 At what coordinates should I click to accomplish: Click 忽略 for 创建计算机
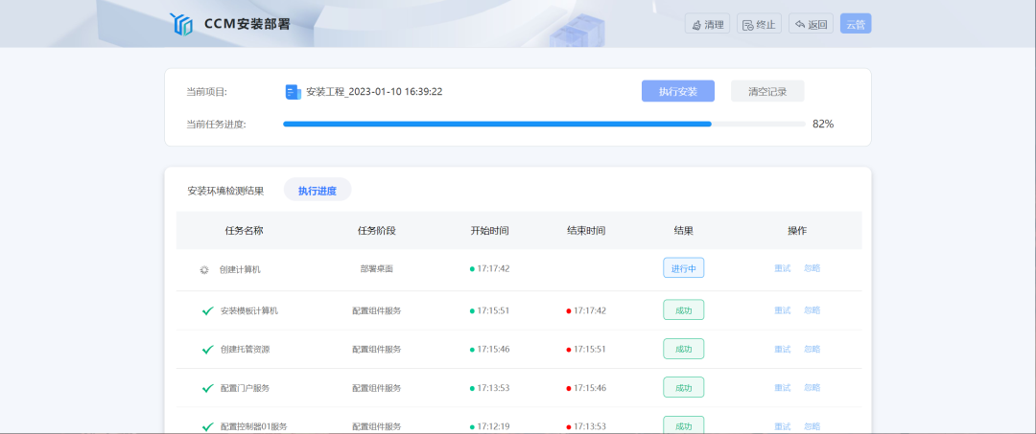(x=812, y=268)
